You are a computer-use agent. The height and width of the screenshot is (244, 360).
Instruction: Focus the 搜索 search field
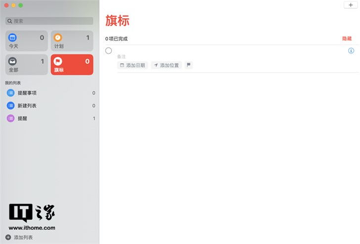point(49,21)
